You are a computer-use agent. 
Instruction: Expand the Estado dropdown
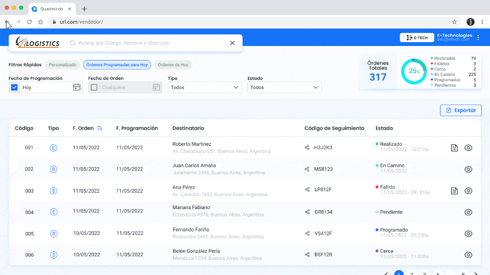click(284, 87)
